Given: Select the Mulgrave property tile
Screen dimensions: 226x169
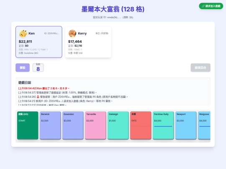Looking at the screenshot, I should point(204,125).
